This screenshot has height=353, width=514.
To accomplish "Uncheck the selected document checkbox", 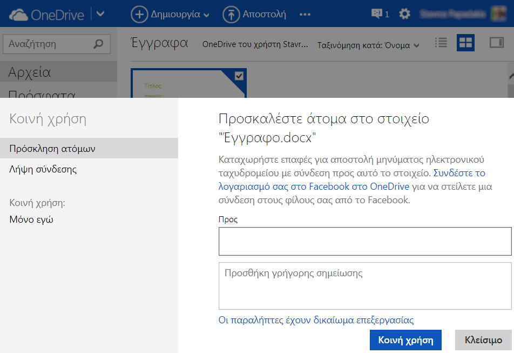I will coord(239,76).
